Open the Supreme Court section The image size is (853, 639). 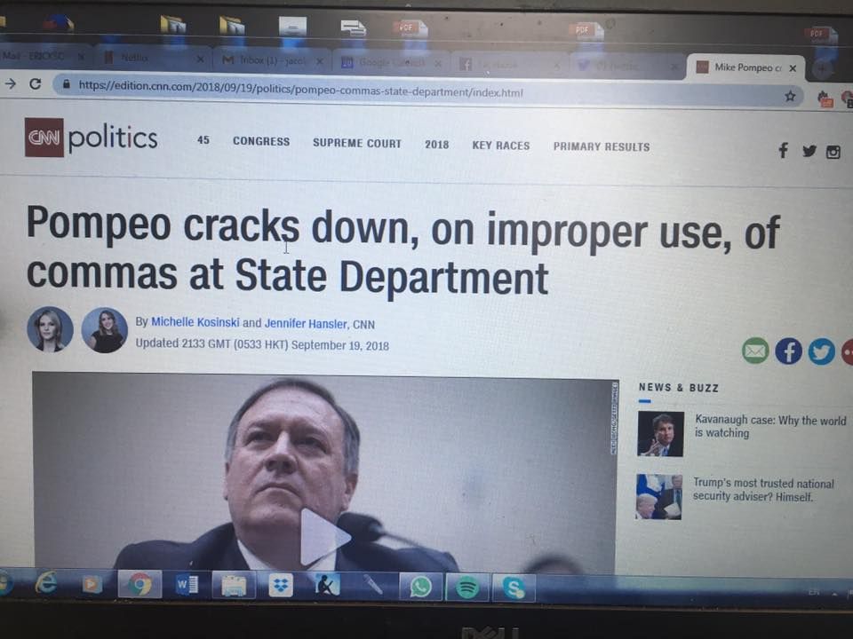(357, 144)
